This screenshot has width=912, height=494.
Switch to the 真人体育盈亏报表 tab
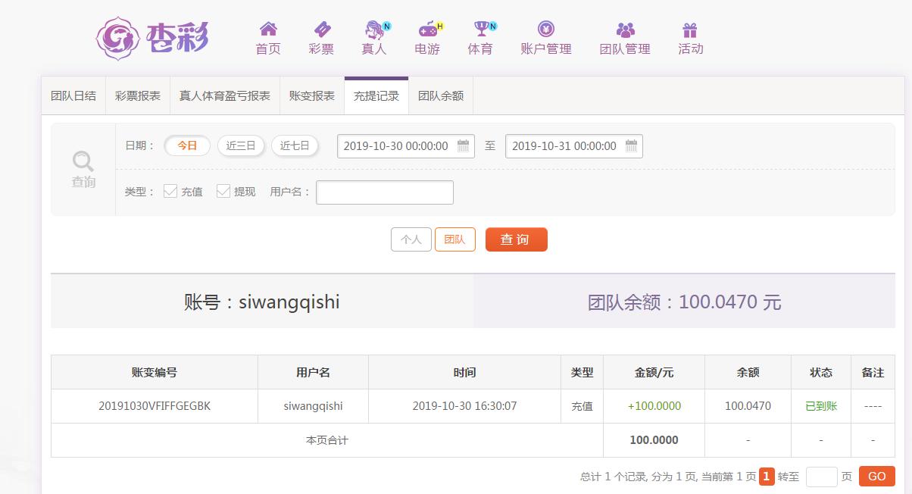(x=225, y=96)
